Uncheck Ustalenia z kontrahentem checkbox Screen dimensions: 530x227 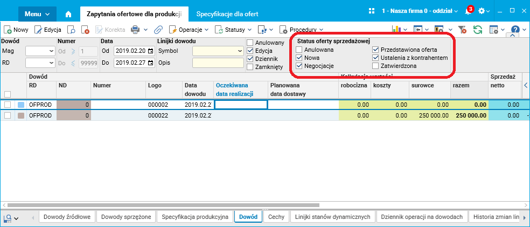click(x=375, y=58)
